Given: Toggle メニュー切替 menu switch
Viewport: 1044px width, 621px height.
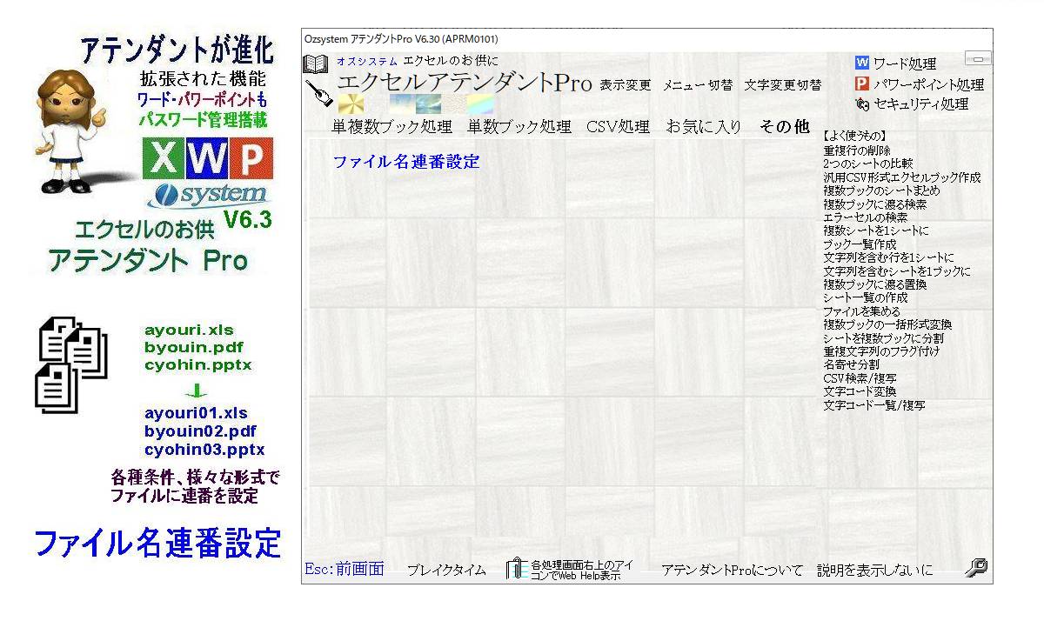Looking at the screenshot, I should point(697,85).
